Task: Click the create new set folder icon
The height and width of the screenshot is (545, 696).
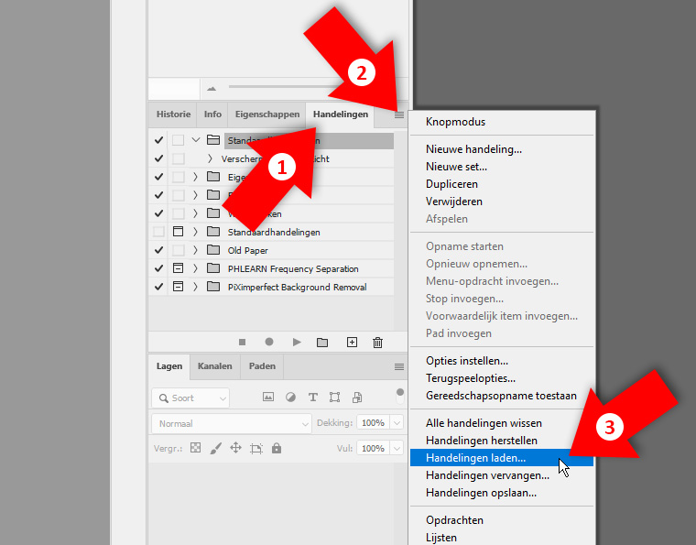Action: click(322, 342)
